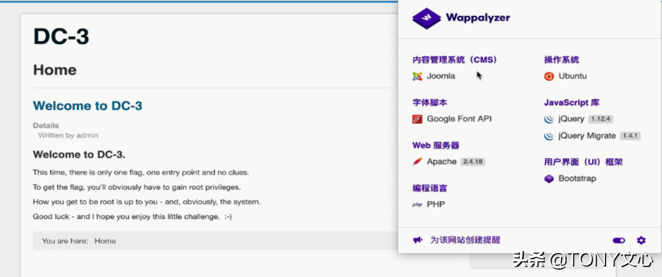The height and width of the screenshot is (277, 662).
Task: Click the 内容管理系统 (CMS) category heading
Action: pyautogui.click(x=455, y=60)
